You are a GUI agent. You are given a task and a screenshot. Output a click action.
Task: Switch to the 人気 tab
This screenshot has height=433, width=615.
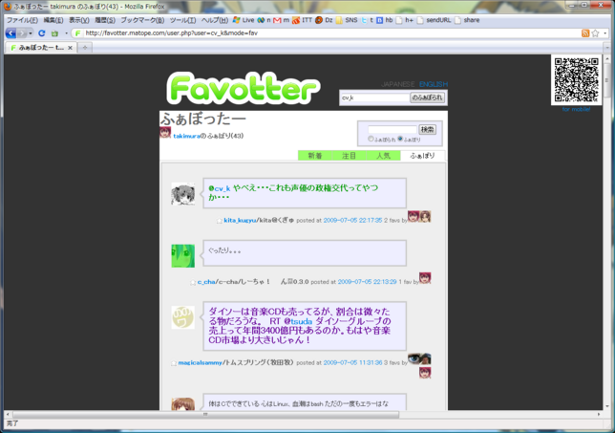pos(383,156)
